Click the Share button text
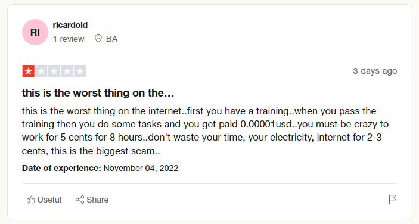Screen dimensions: 419x224 98,200
